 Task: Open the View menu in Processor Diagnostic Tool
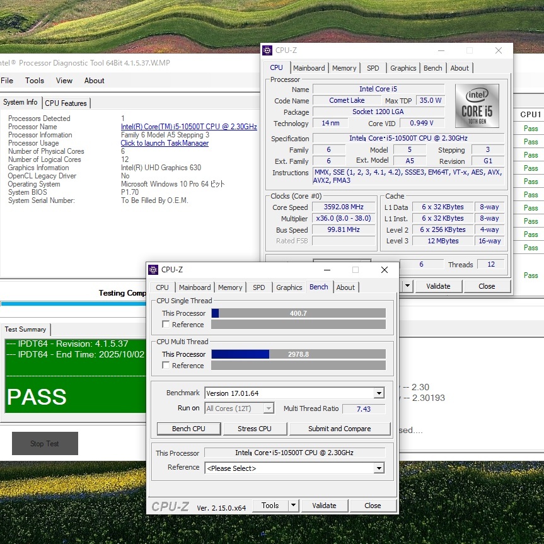(x=64, y=81)
